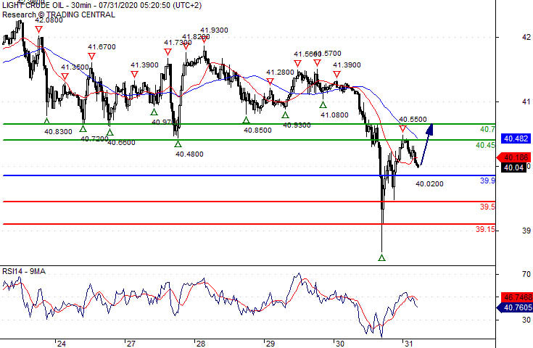
Task: Click the red triangle marker under 40.5500
Action: 402,129
